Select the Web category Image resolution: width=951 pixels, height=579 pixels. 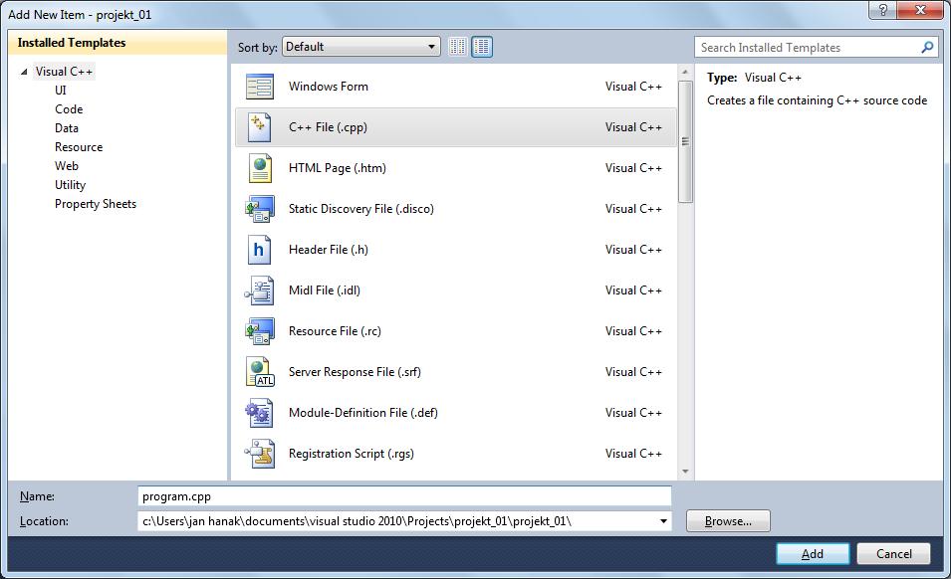click(x=66, y=165)
